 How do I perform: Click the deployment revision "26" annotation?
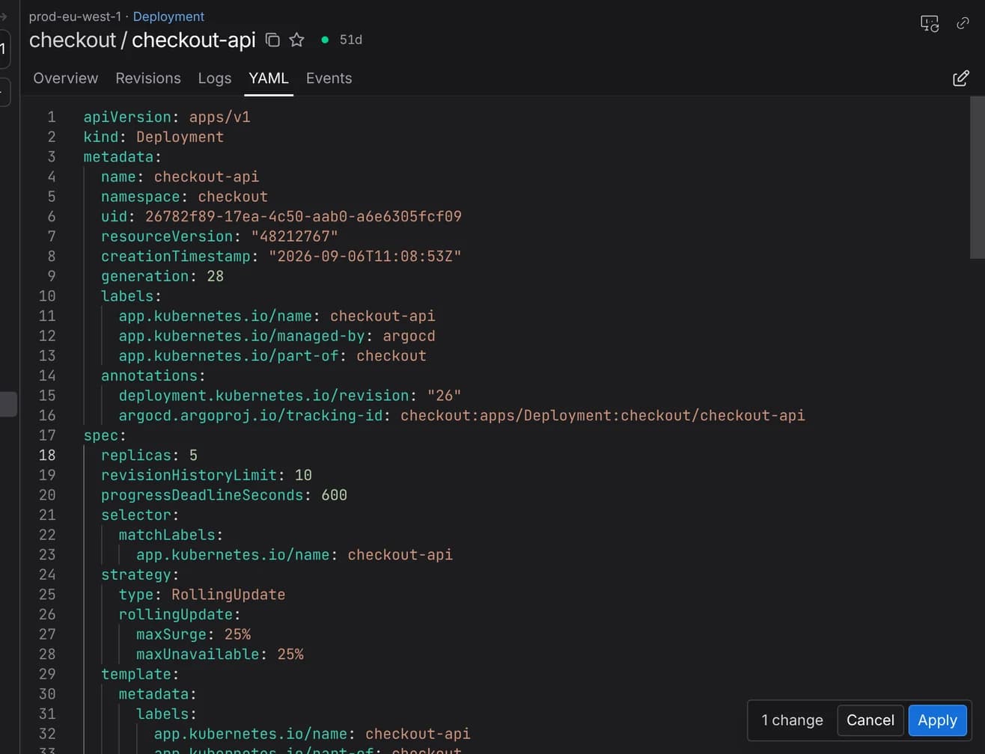point(444,396)
